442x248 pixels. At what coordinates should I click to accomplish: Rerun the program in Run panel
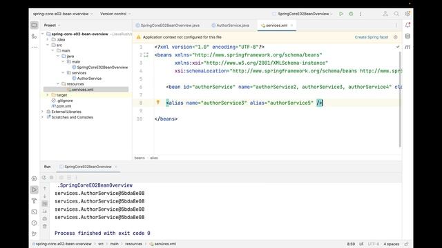coord(44,178)
